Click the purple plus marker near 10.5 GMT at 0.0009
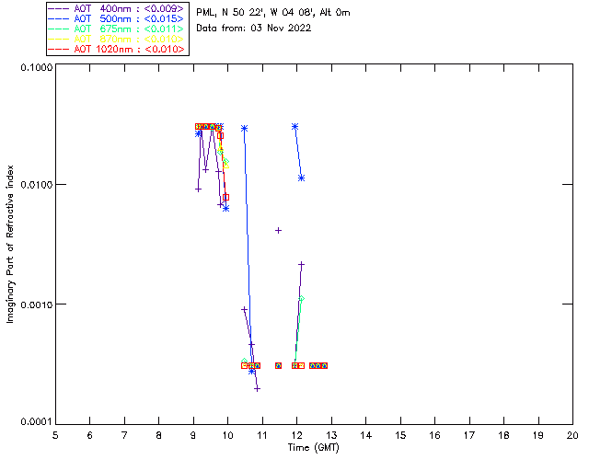The height and width of the screenshot is (471, 589). 244,309
